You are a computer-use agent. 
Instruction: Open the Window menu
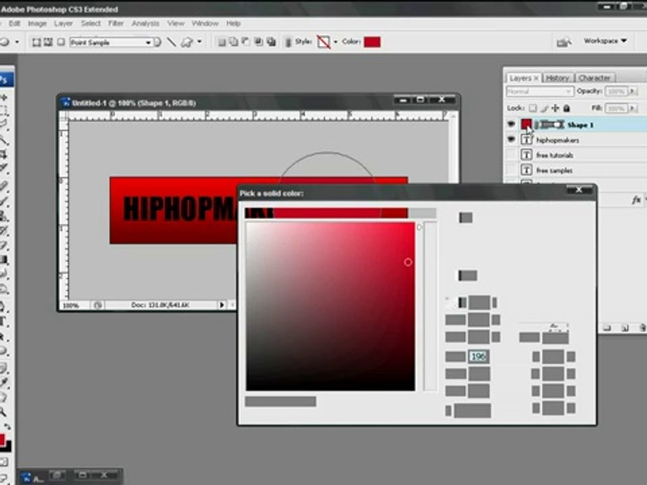(x=205, y=24)
